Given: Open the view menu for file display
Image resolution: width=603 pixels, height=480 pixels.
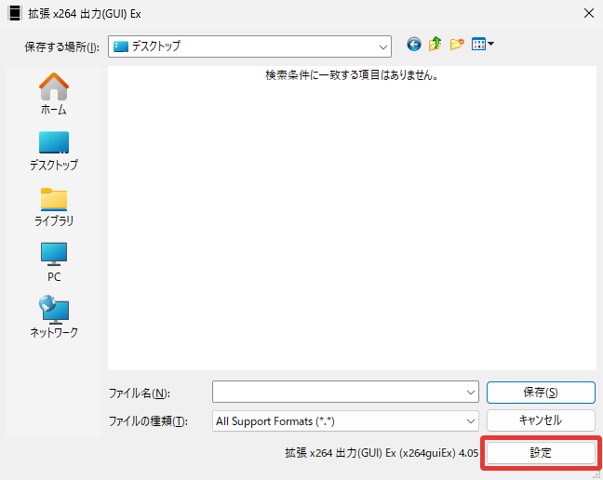Looking at the screenshot, I should [482, 44].
